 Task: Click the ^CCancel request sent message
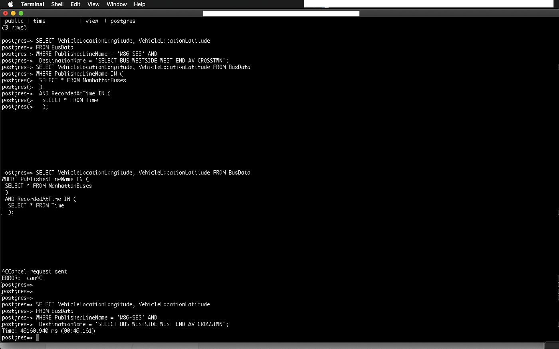pyautogui.click(x=34, y=271)
